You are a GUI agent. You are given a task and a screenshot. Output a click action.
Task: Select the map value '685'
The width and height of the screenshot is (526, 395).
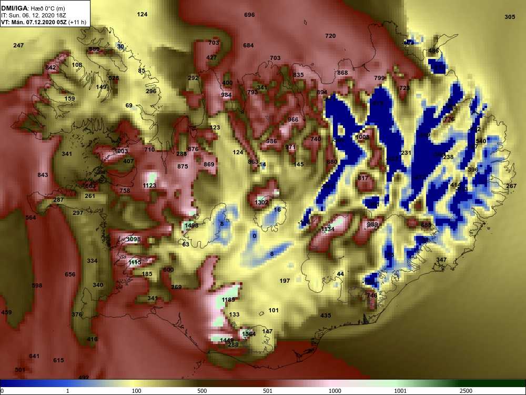click(x=426, y=225)
